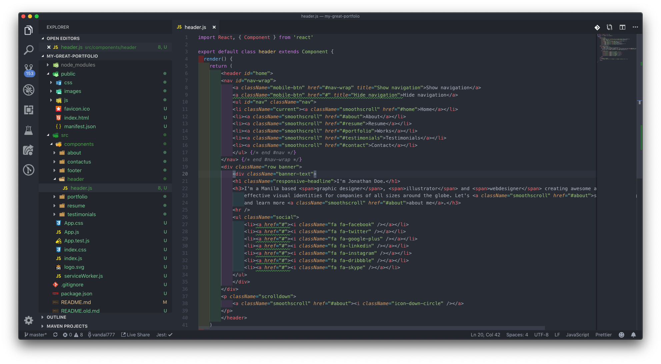Open the Run and Debug view
661x364 pixels.
29,90
